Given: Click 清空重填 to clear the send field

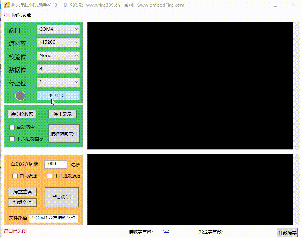Looking at the screenshot, I should (x=22, y=192).
